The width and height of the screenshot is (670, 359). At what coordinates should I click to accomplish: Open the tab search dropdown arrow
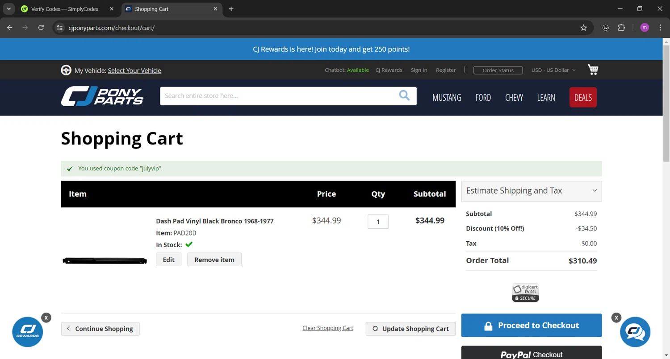point(8,9)
